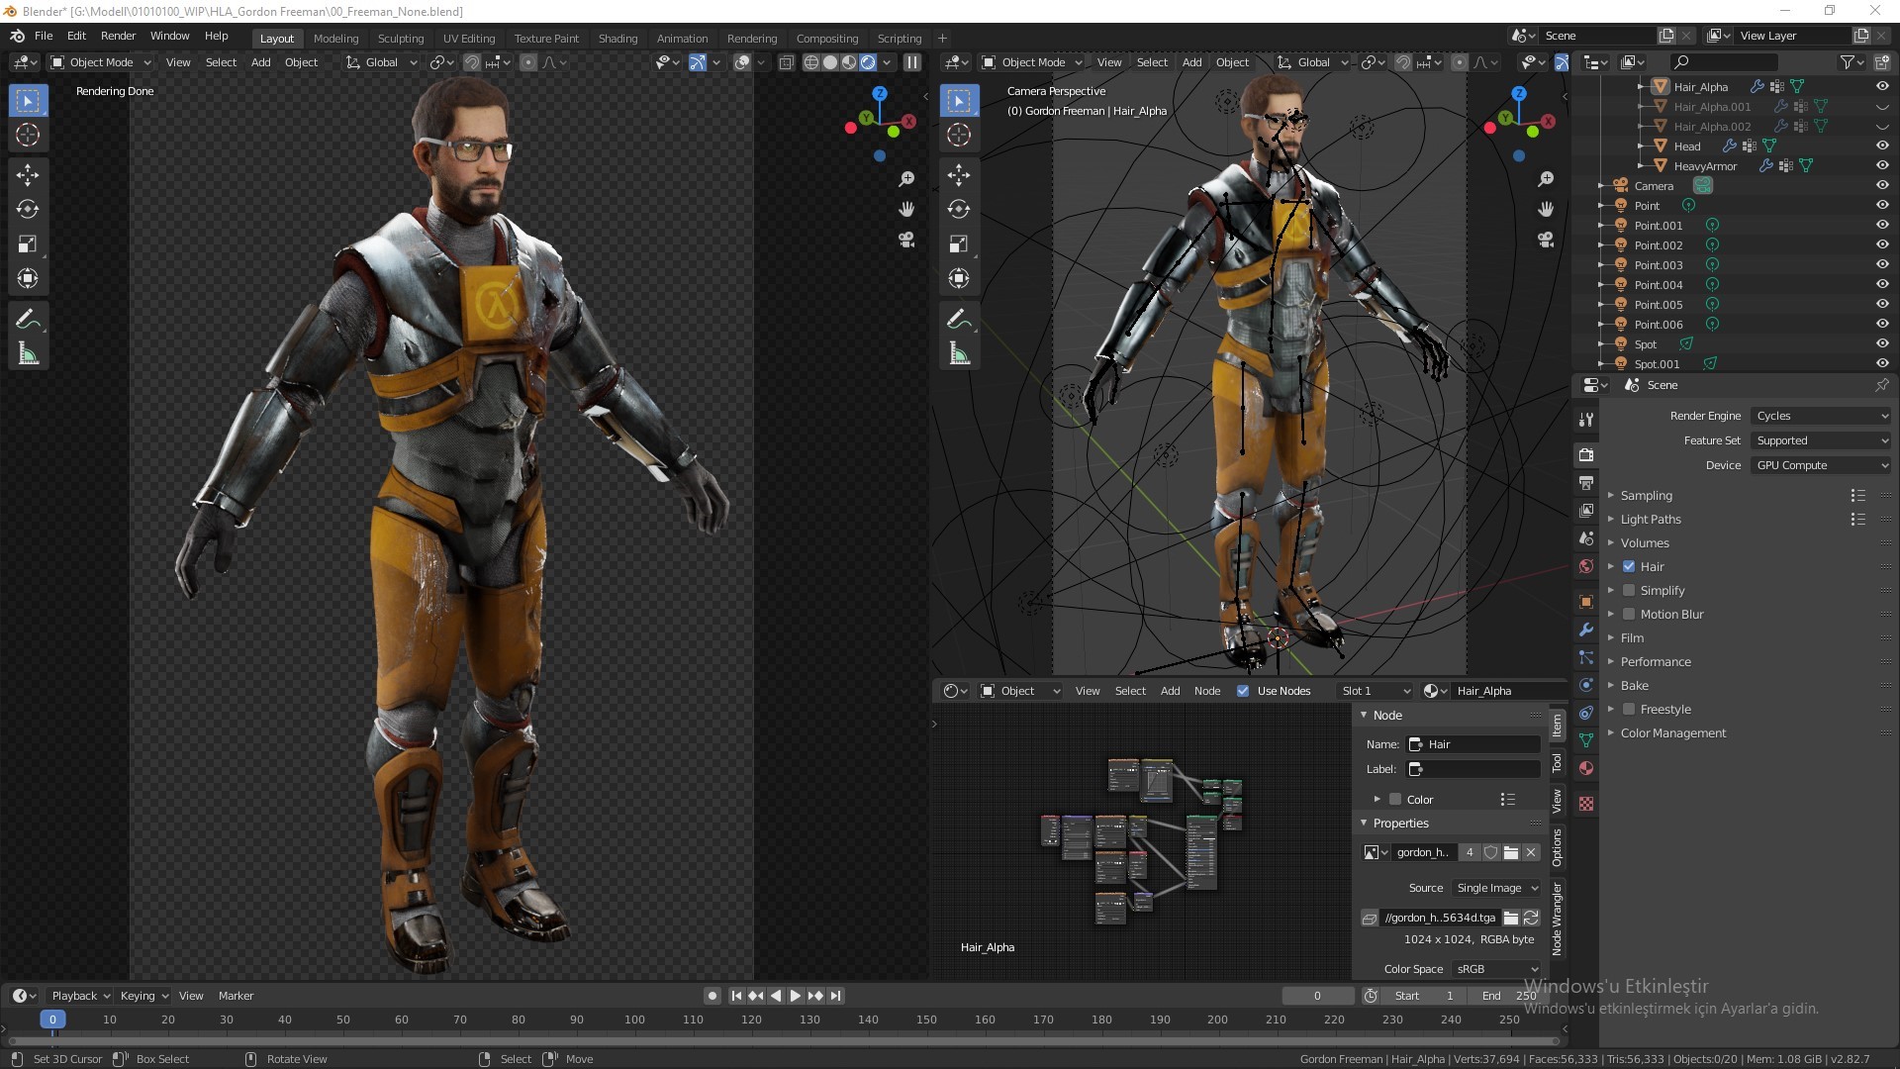Jump to the end frame button
This screenshot has height=1069, width=1900.
pos(836,996)
